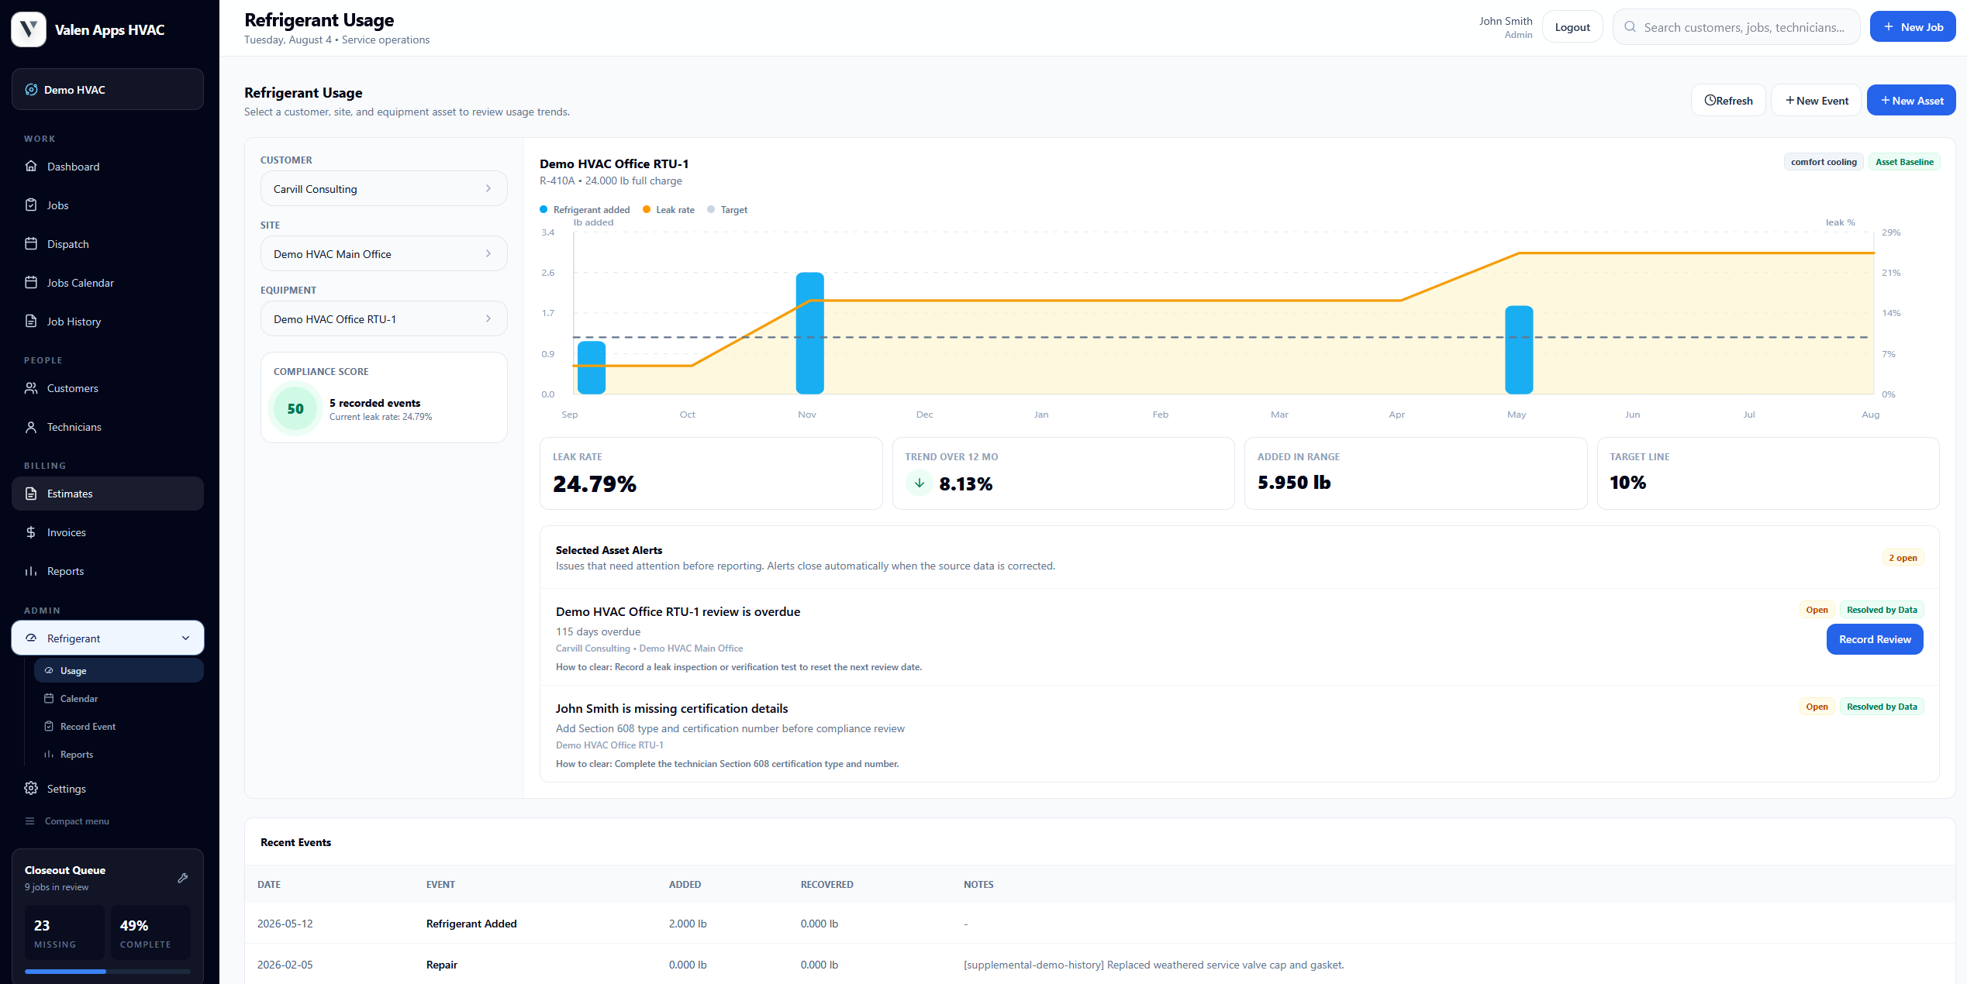Open the Site selector showing Demo HVAC Main Office
This screenshot has width=1967, height=984.
[x=384, y=253]
